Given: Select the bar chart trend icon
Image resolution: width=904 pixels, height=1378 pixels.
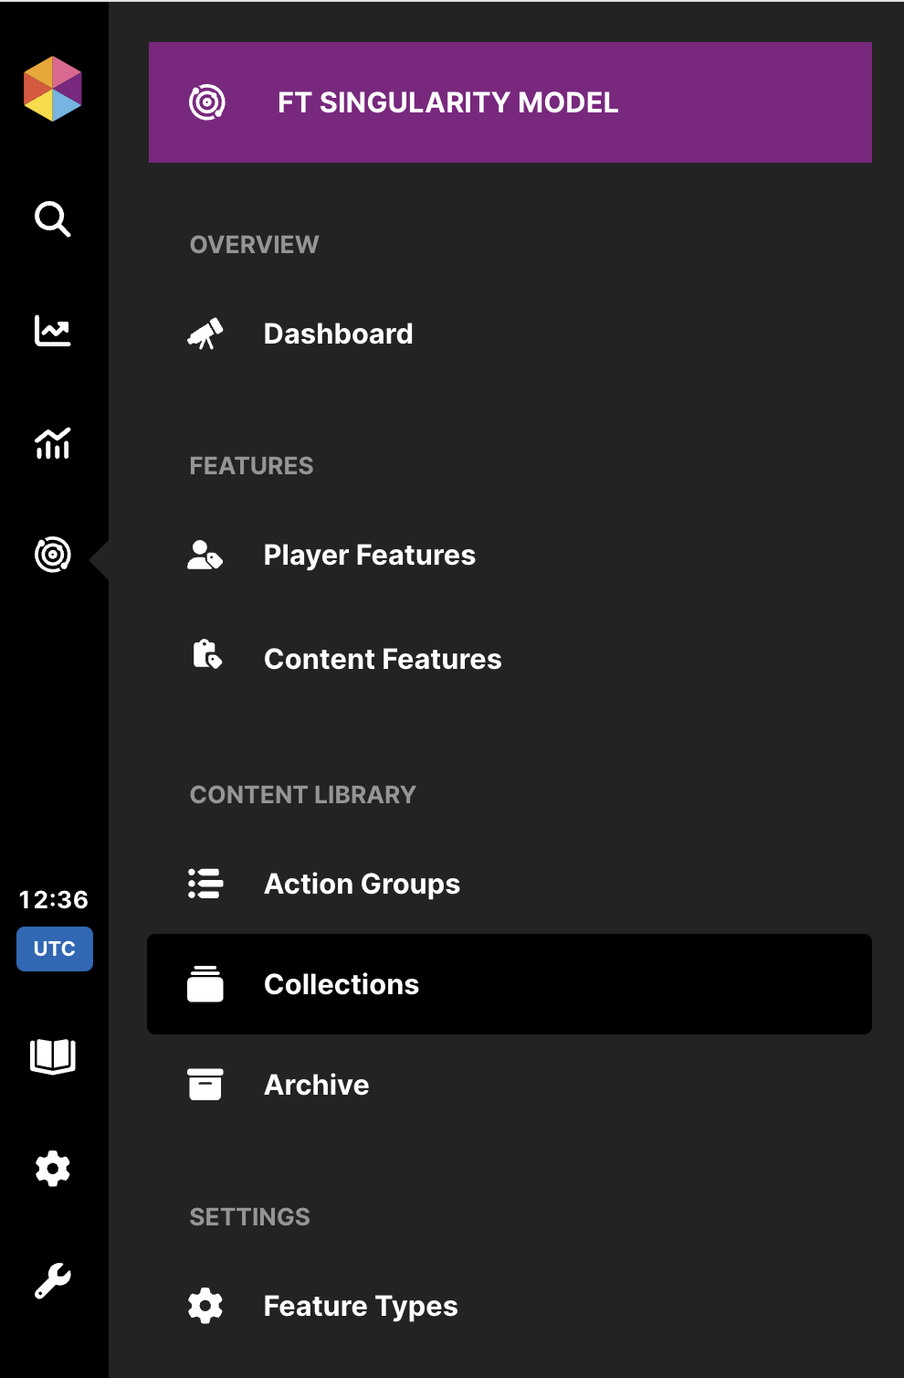Looking at the screenshot, I should (53, 443).
